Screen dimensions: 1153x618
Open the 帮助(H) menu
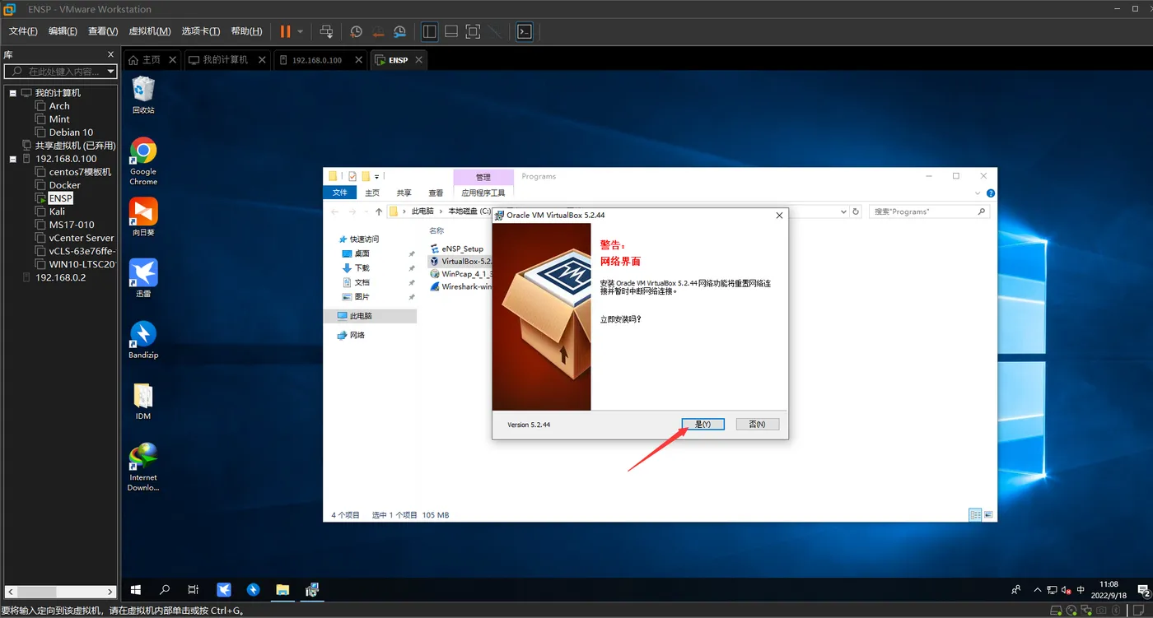click(246, 31)
